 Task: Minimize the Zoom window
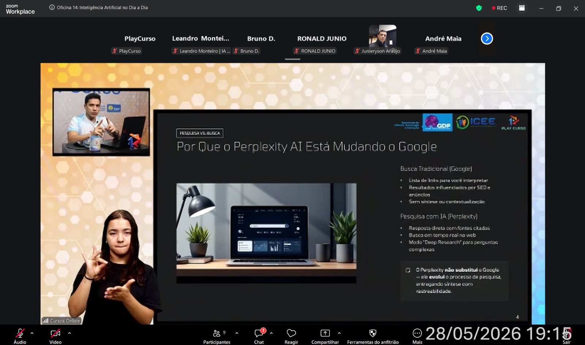[x=541, y=8]
